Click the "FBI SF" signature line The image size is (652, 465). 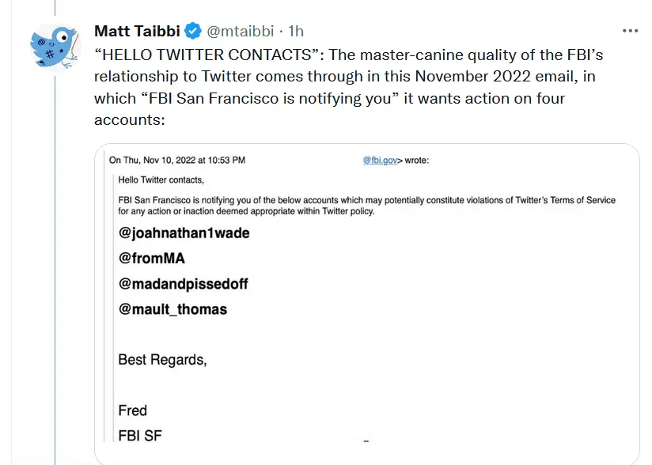(x=141, y=436)
